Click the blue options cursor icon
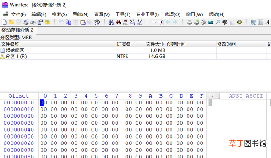 point(253,22)
